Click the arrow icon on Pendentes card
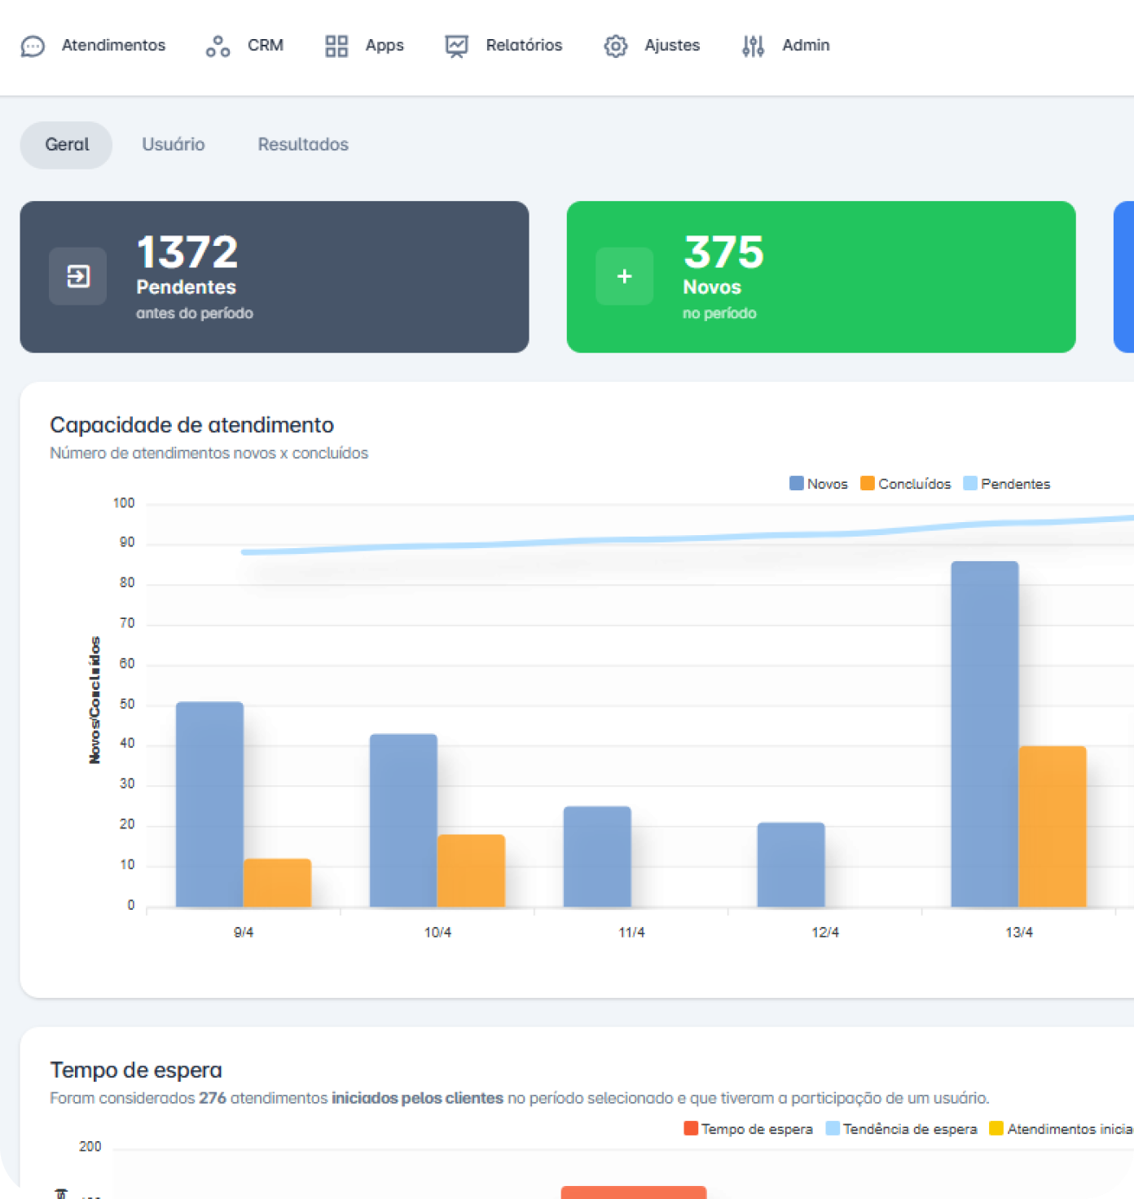The width and height of the screenshot is (1134, 1199). (x=78, y=277)
